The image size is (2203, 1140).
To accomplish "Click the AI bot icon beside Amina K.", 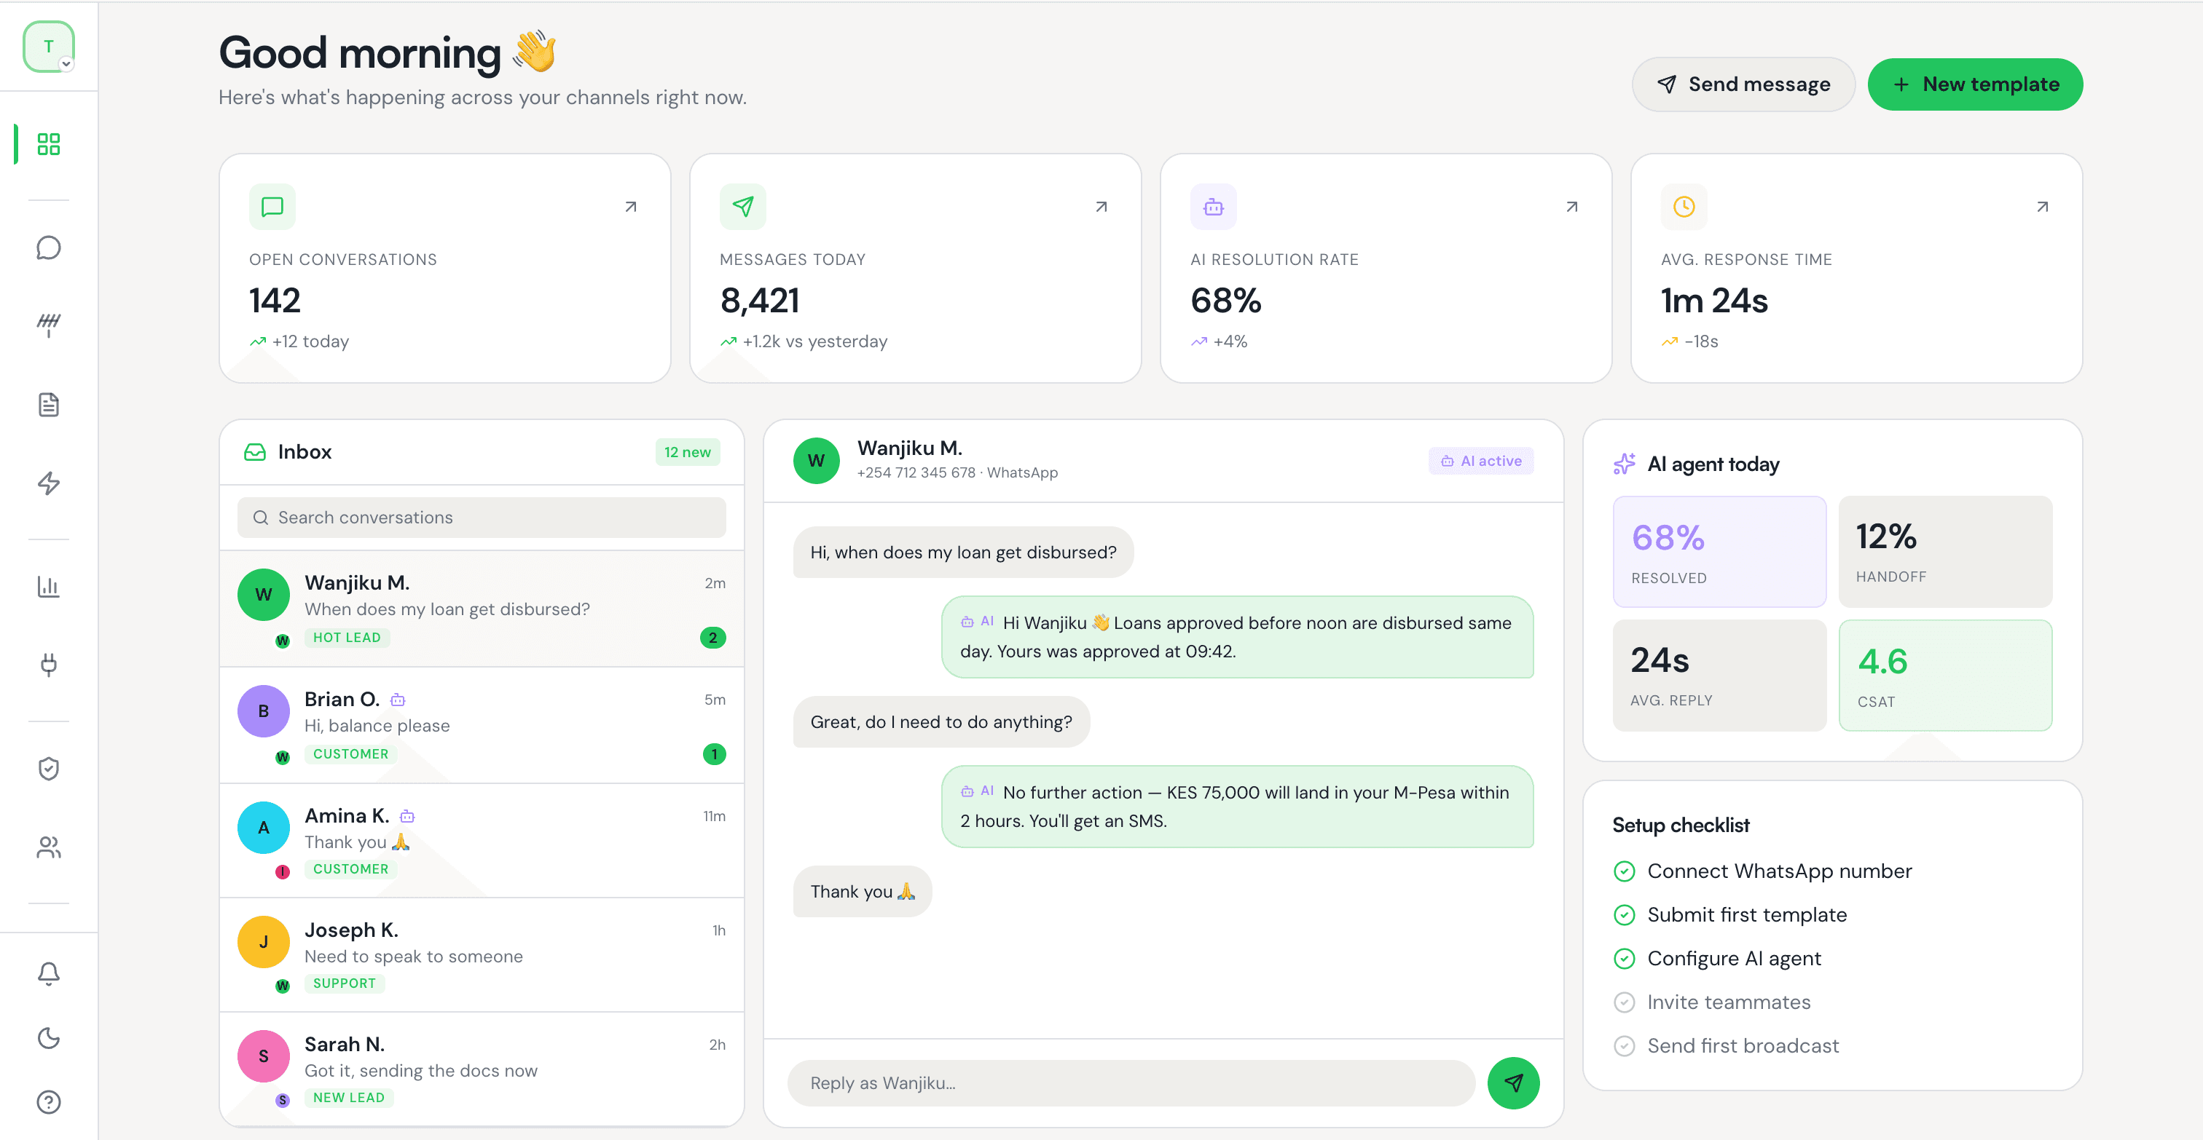I will (x=407, y=816).
